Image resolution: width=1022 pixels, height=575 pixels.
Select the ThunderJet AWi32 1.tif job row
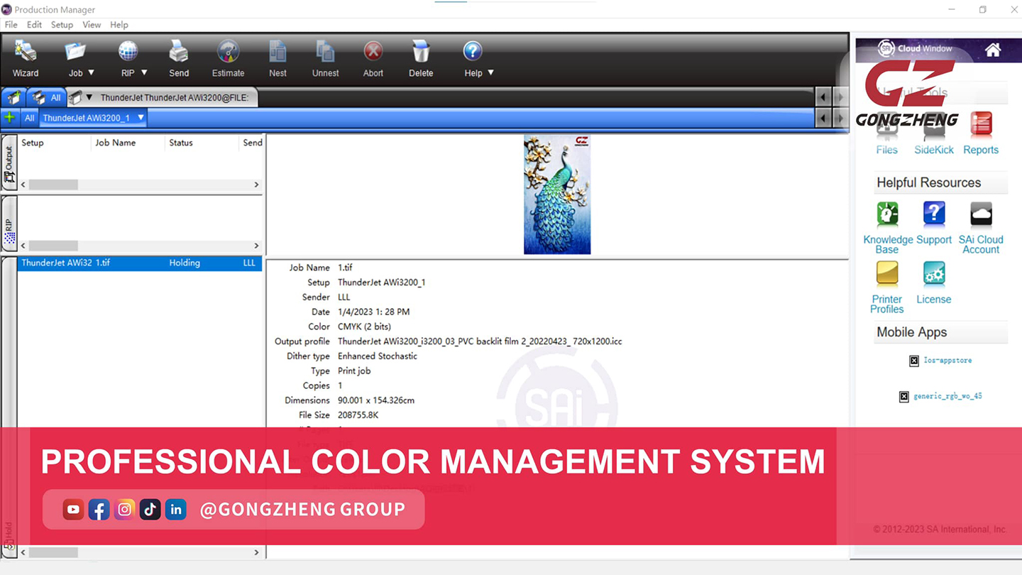(140, 263)
